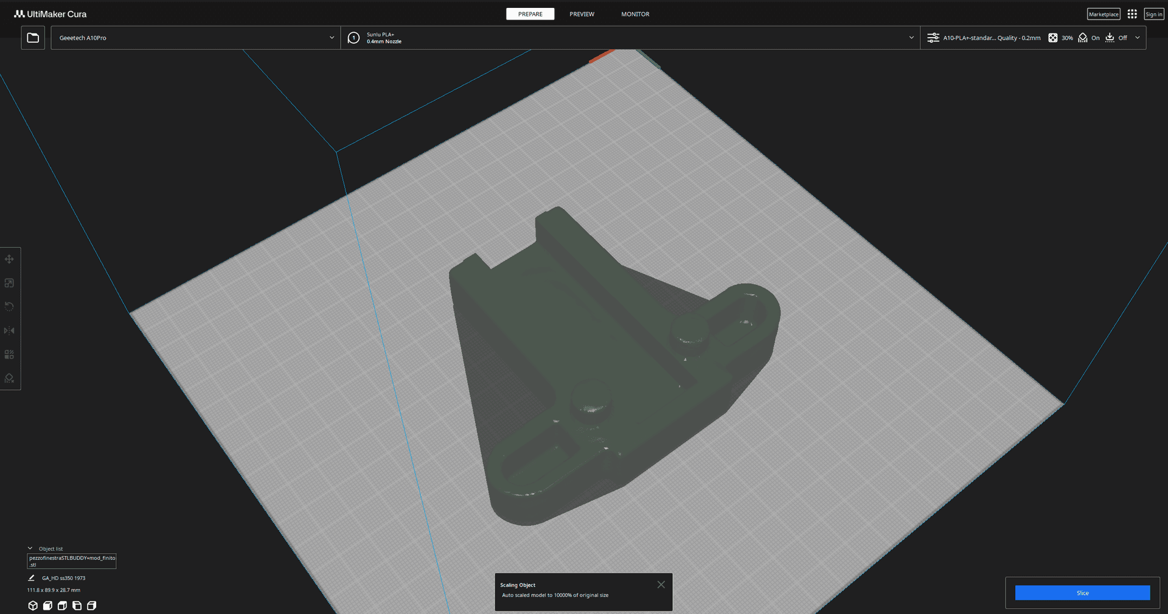Select the Move tool in left toolbar
This screenshot has height=614, width=1168.
9,259
